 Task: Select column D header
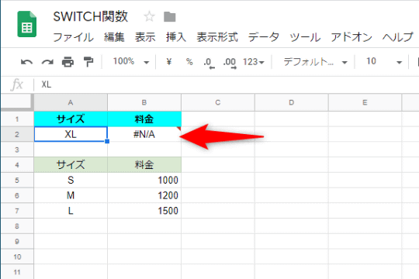[x=291, y=102]
